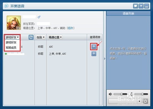The image size is (153, 109).
Task: Click the 帅哥 cell in the 上单,中单,ADC row
Action: pyautogui.click(x=41, y=54)
